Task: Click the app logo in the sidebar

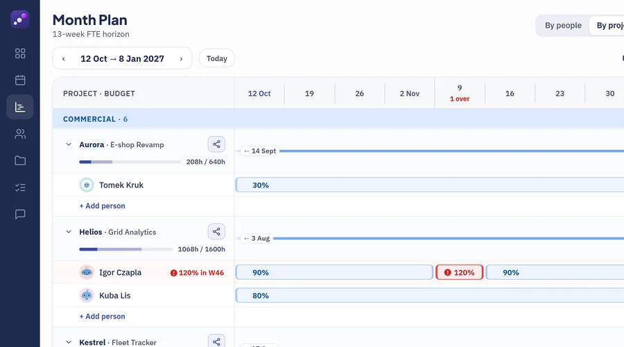Action: pos(20,19)
